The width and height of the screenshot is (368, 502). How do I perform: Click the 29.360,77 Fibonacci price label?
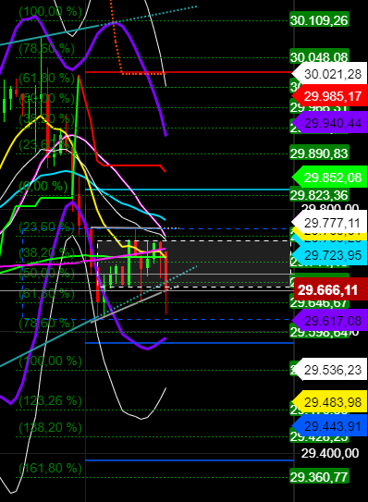(319, 477)
